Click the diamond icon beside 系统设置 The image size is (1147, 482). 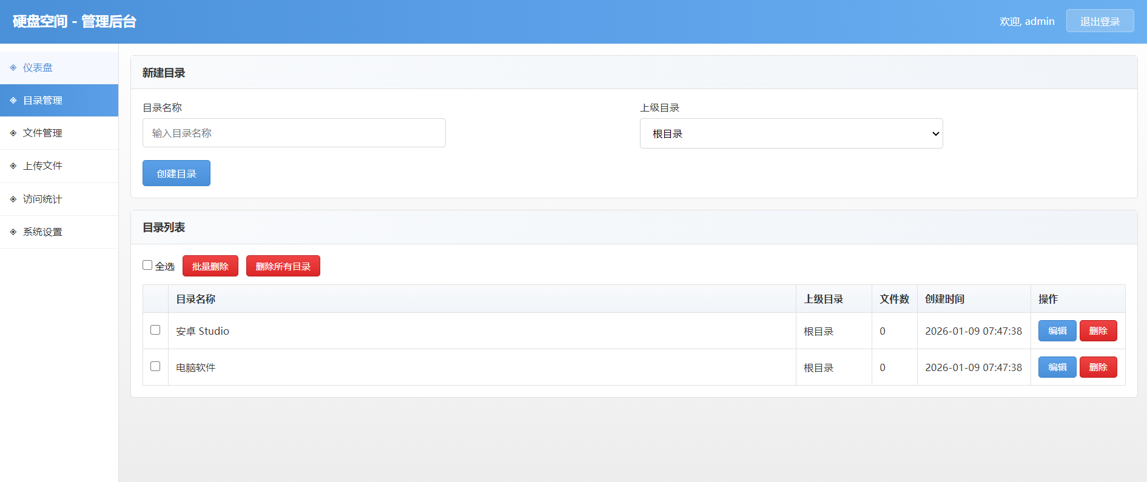pyautogui.click(x=13, y=232)
